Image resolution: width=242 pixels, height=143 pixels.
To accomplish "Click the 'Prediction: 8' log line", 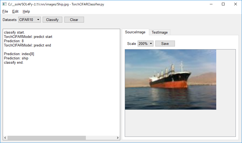I will pyautogui.click(x=14, y=41).
